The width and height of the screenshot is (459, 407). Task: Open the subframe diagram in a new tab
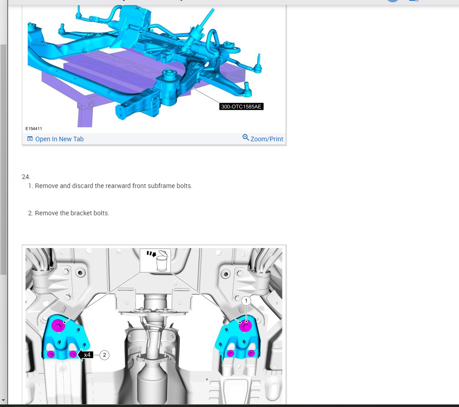(55, 139)
